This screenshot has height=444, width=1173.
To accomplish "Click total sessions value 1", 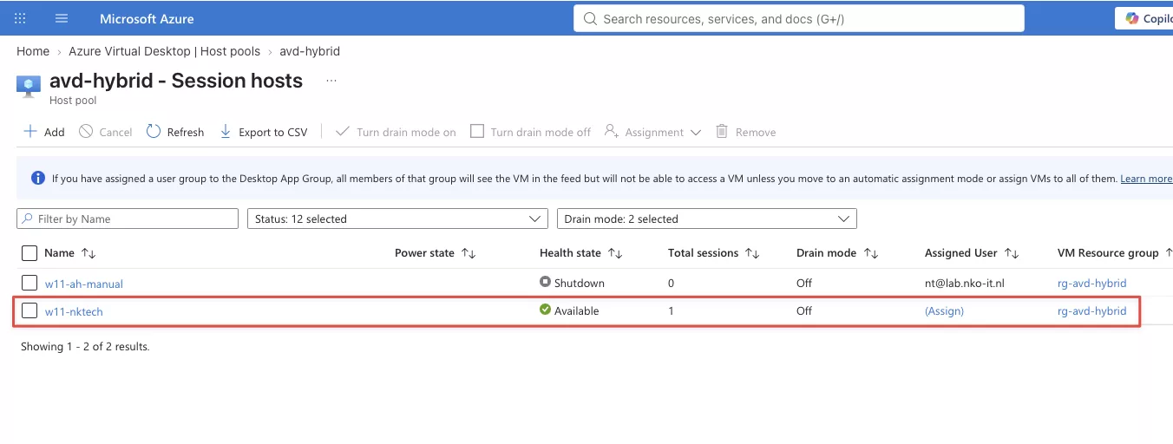I will coord(672,311).
